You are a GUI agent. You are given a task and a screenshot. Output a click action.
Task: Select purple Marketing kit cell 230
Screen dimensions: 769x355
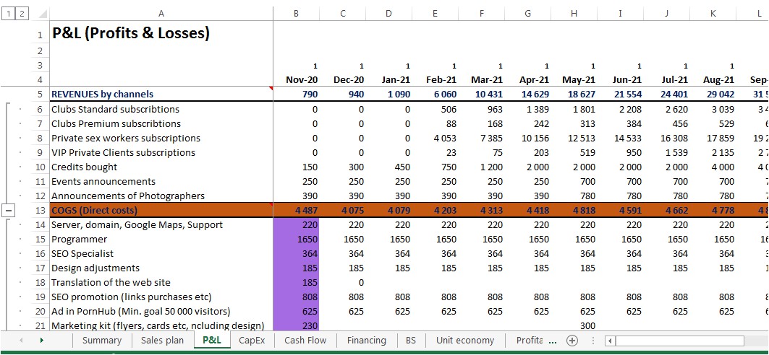296,325
